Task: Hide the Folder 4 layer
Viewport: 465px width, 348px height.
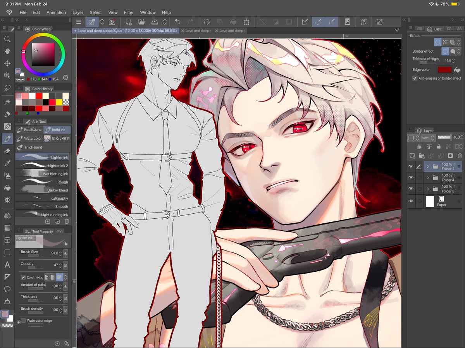Action: pyautogui.click(x=411, y=177)
